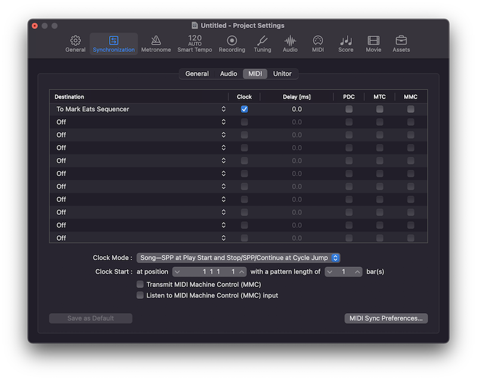
Task: Click the MTC column header
Action: 379,97
